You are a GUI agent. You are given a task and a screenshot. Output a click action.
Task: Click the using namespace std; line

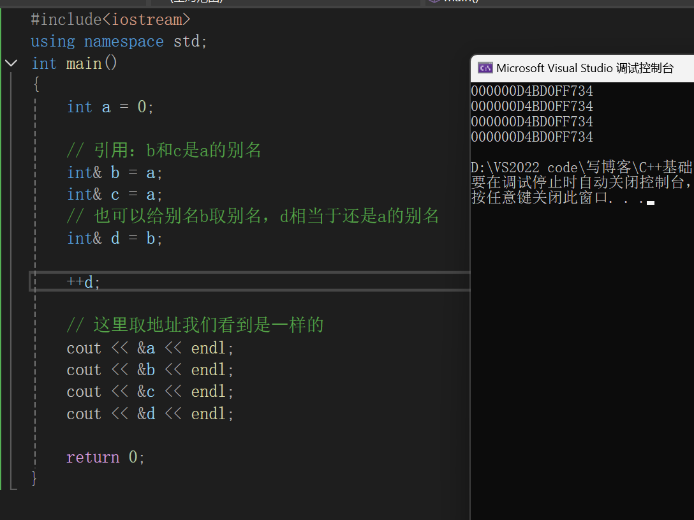119,41
